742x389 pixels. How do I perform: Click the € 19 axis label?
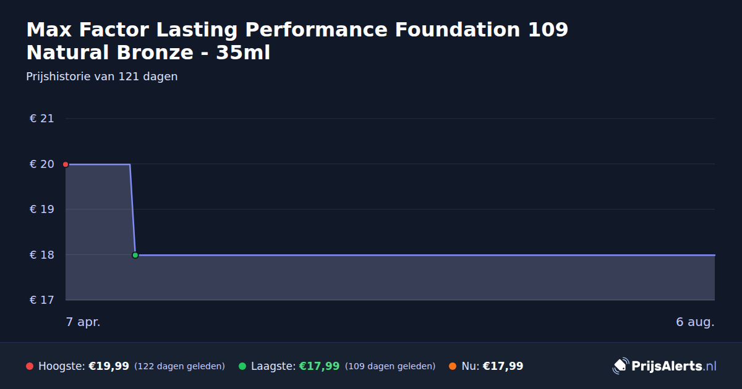point(41,209)
